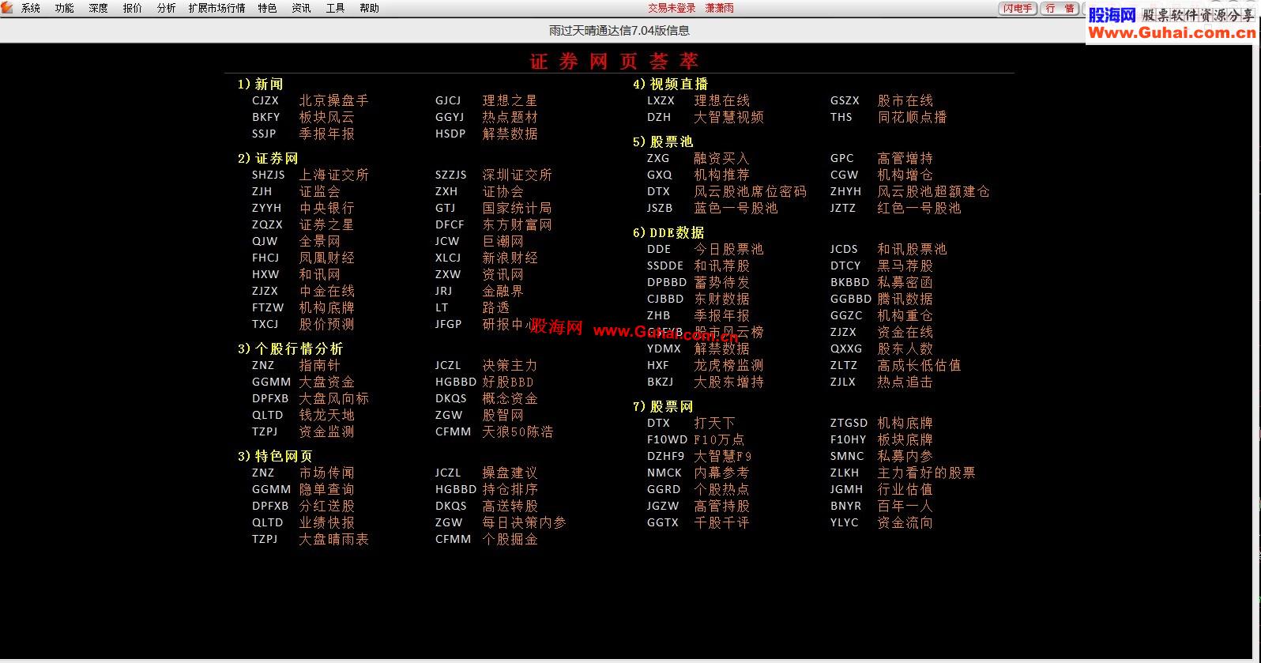The width and height of the screenshot is (1261, 663).
Task: Open the 分析 menu
Action: 167,8
